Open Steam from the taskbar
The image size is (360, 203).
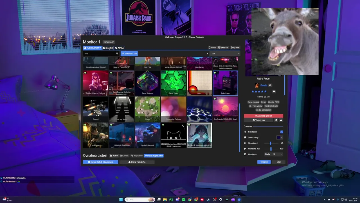(x=208, y=200)
